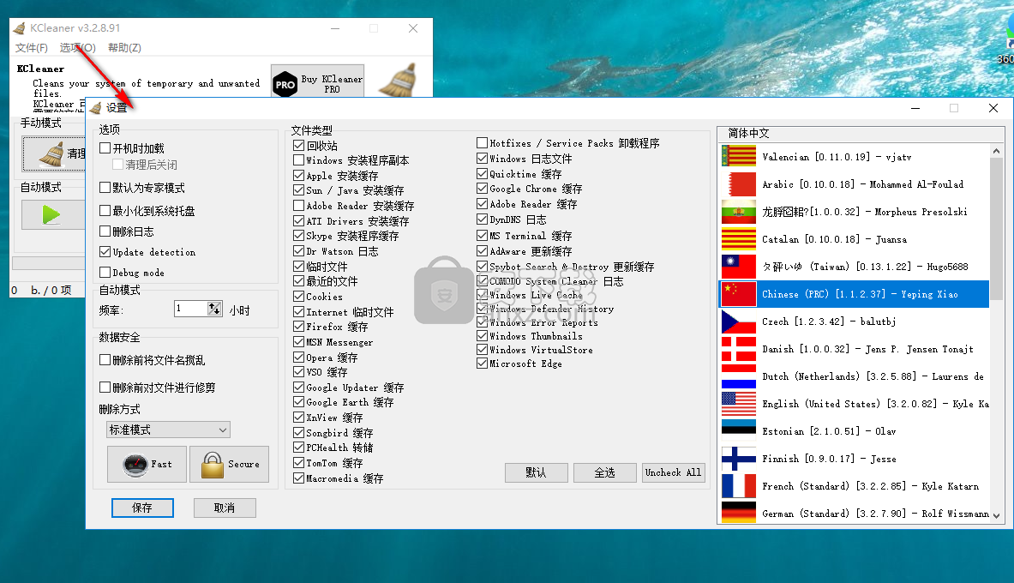Viewport: 1014px width, 583px height.
Task: Select the French (Standard) flag icon
Action: 739,486
